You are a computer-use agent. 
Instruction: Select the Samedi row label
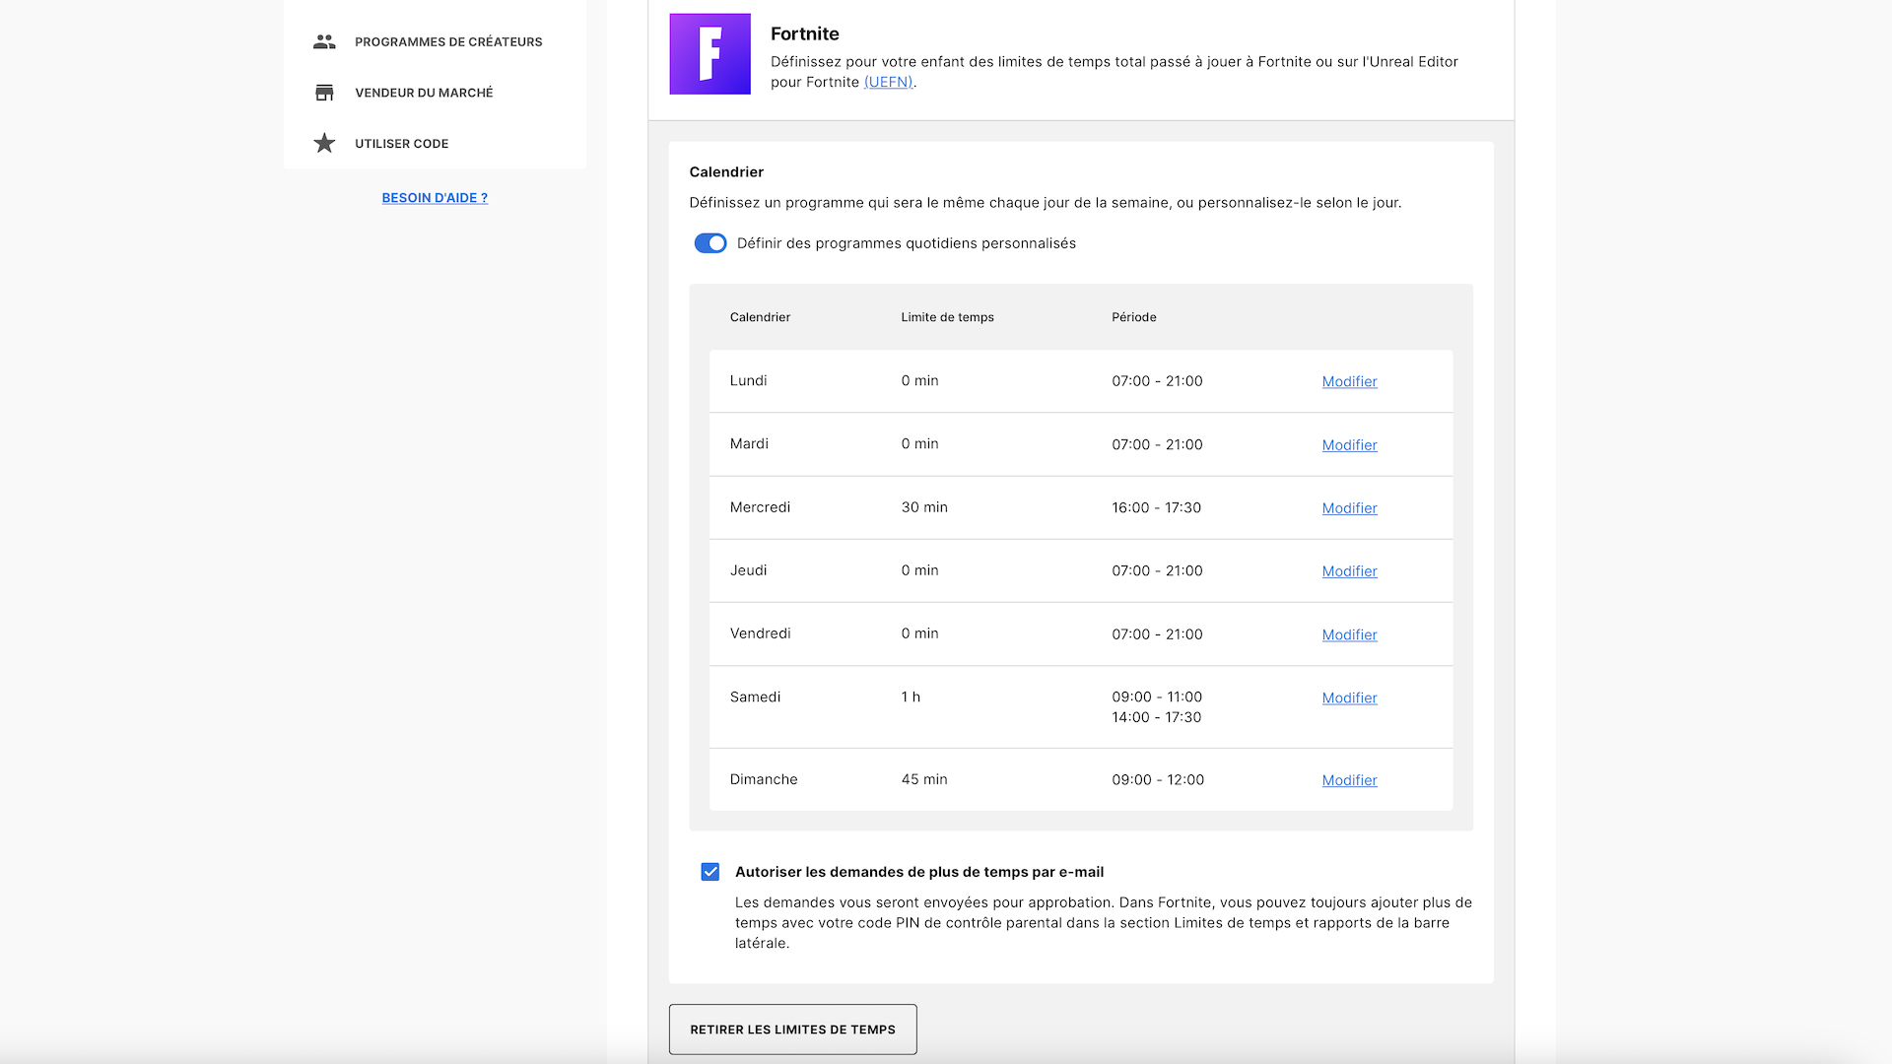(x=755, y=697)
